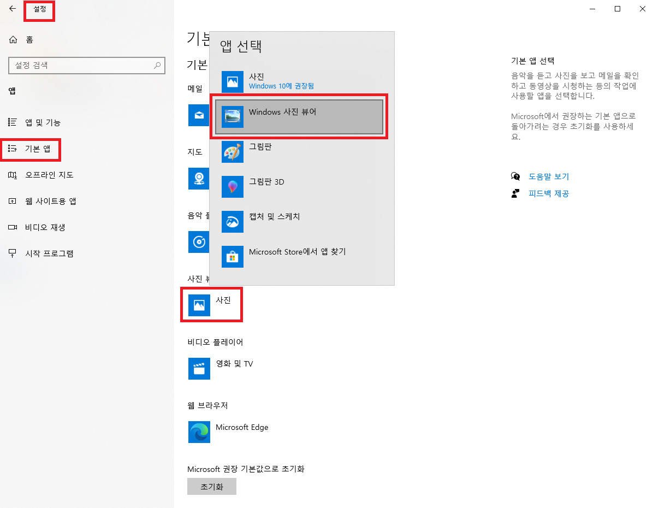Screen dimensions: 653x508
Task: Click the '앱 선택' popup title
Action: coord(241,46)
